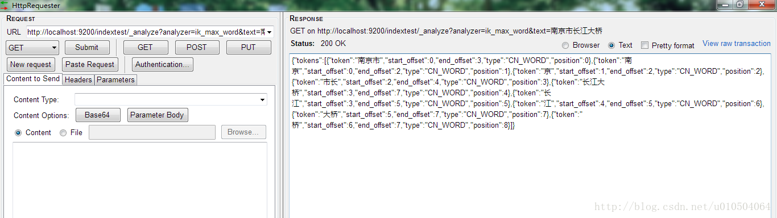Click the Paste Request button
This screenshot has width=777, height=218.
pyautogui.click(x=90, y=65)
